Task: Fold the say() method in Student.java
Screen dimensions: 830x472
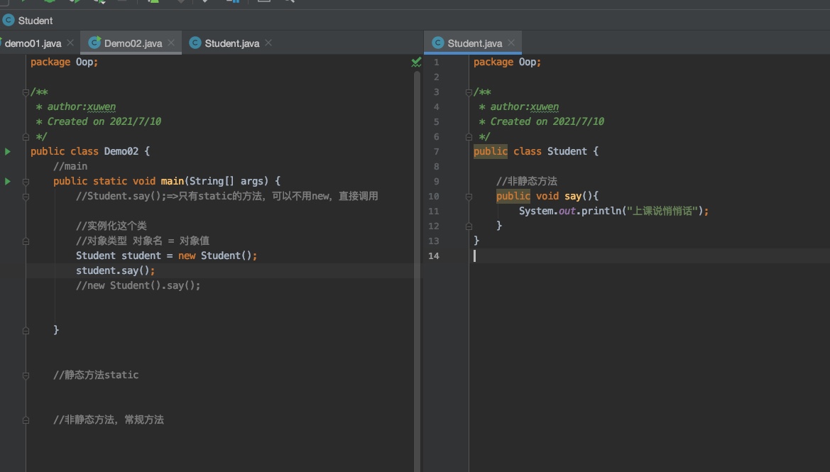Action: (469, 196)
